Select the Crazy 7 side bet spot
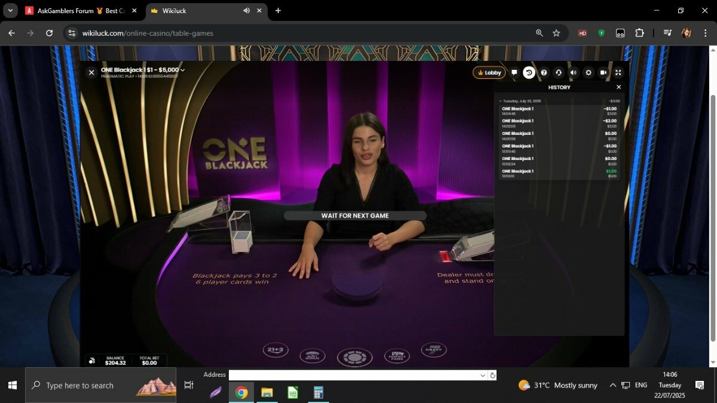This screenshot has width=717, height=403. (x=434, y=350)
